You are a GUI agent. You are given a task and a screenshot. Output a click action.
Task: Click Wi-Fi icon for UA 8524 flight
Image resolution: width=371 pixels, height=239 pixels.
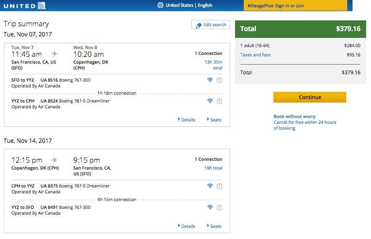click(x=210, y=101)
